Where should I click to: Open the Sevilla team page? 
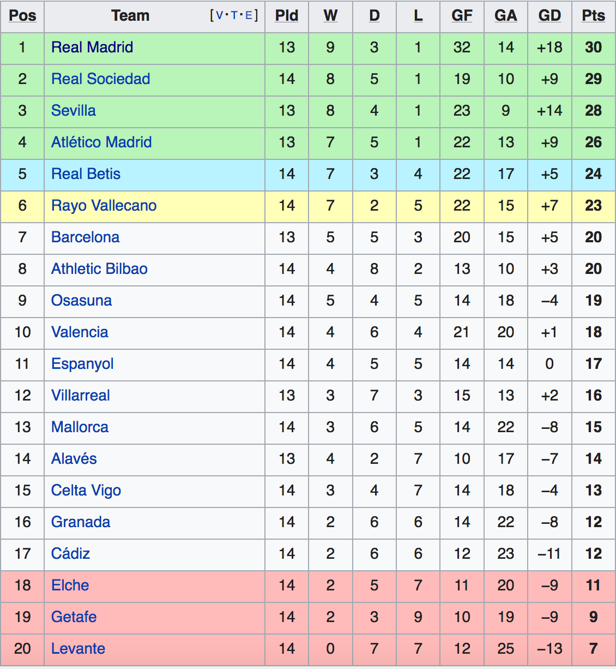(x=73, y=111)
